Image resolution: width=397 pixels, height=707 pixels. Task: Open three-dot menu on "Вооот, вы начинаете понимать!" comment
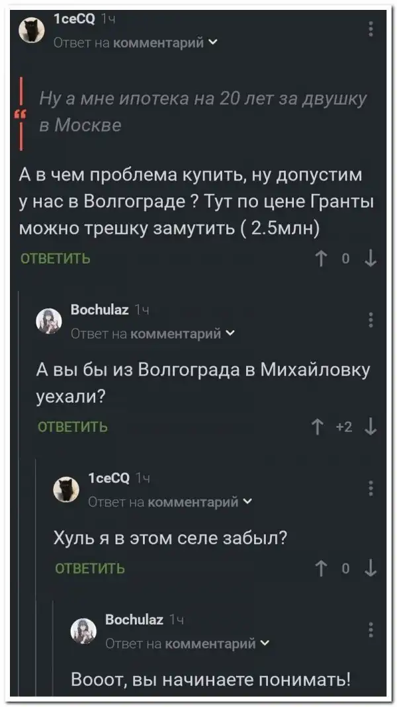pos(371,629)
